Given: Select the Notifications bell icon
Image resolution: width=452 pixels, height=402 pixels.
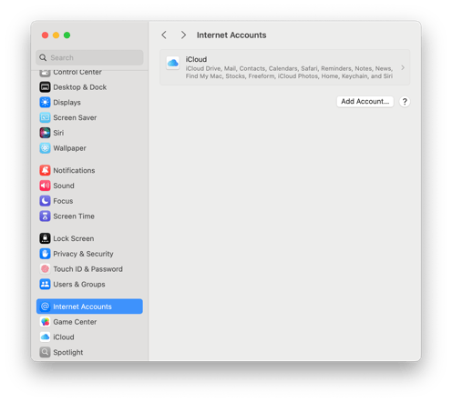Looking at the screenshot, I should coord(45,170).
